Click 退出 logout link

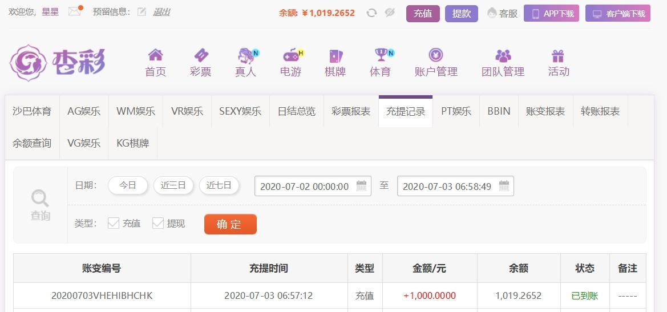pyautogui.click(x=161, y=12)
